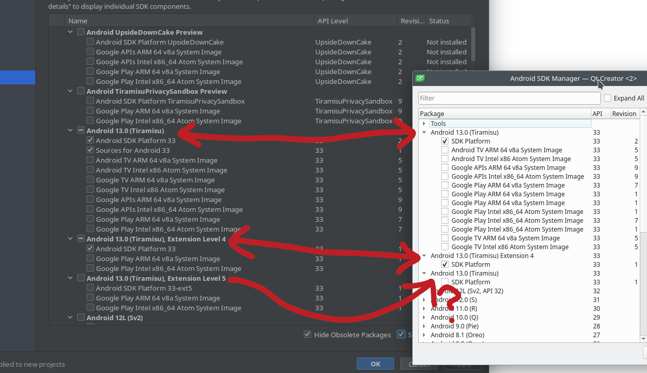Select the Android SDK Platform TiramisuPrivacySandbox row text
The height and width of the screenshot is (373, 647).
pos(170,101)
